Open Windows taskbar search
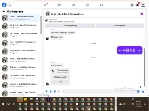Image resolution: width=149 pixels, height=111 pixels. (x=8, y=104)
